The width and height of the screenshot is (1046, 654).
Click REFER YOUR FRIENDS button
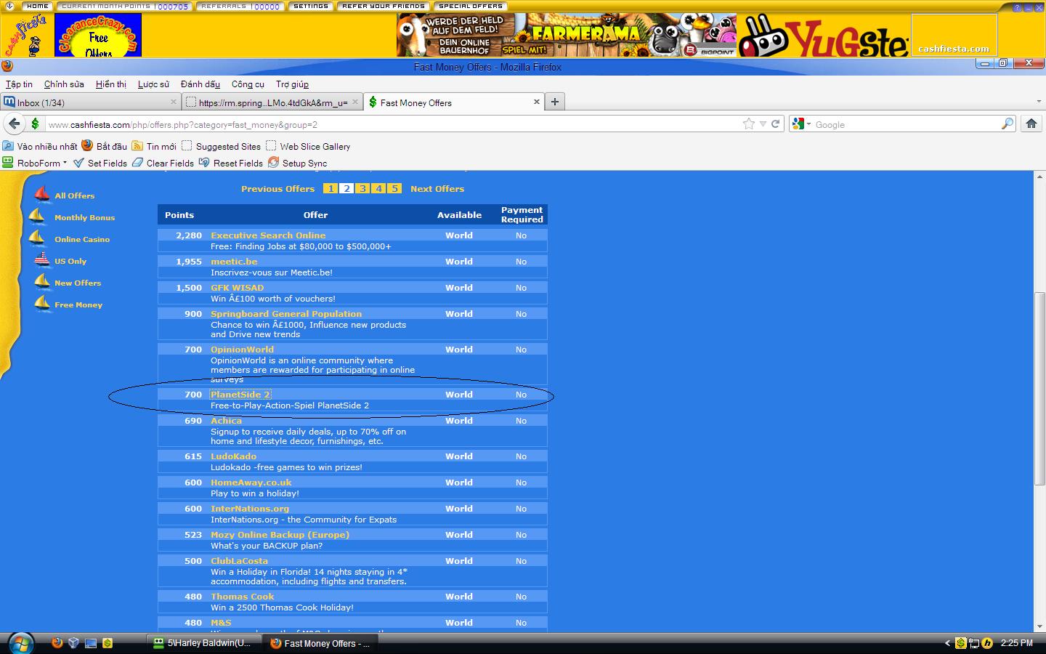tap(383, 6)
